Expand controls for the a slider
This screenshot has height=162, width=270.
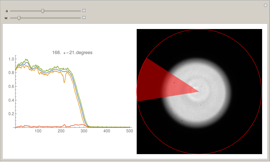pyautogui.click(x=84, y=10)
